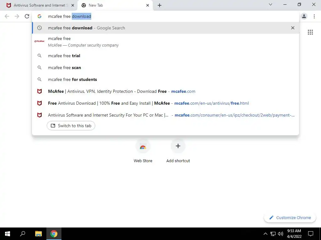Open the Chrome three-dot menu

pyautogui.click(x=314, y=16)
